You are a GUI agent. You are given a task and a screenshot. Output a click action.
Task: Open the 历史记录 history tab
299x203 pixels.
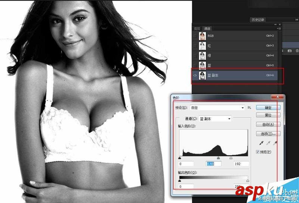pos(258,20)
